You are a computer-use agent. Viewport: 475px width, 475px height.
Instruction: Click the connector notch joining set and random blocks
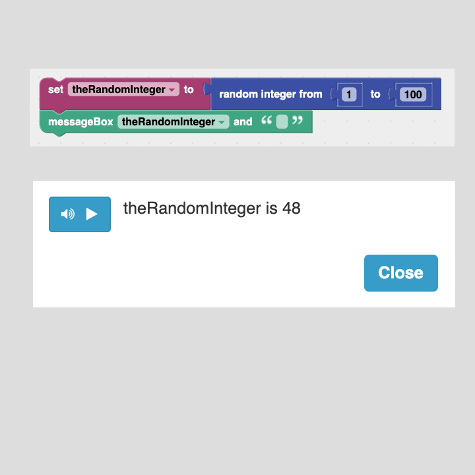[207, 89]
